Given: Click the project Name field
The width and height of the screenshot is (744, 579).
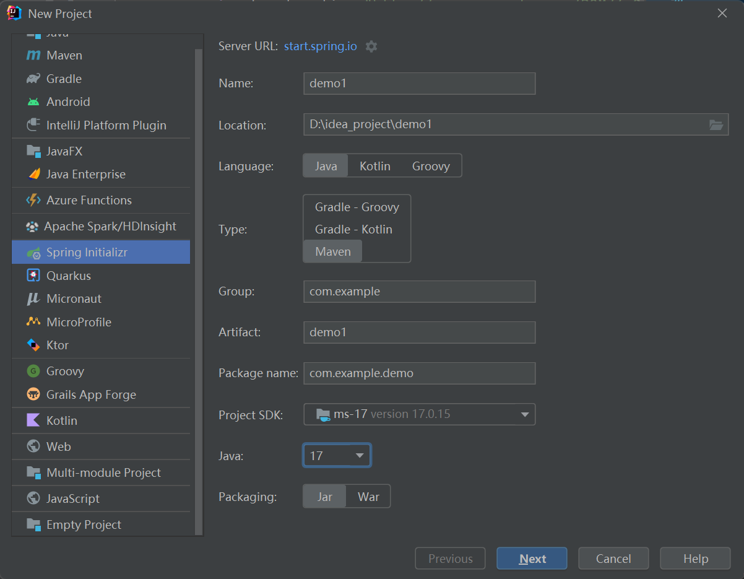Looking at the screenshot, I should (x=419, y=84).
